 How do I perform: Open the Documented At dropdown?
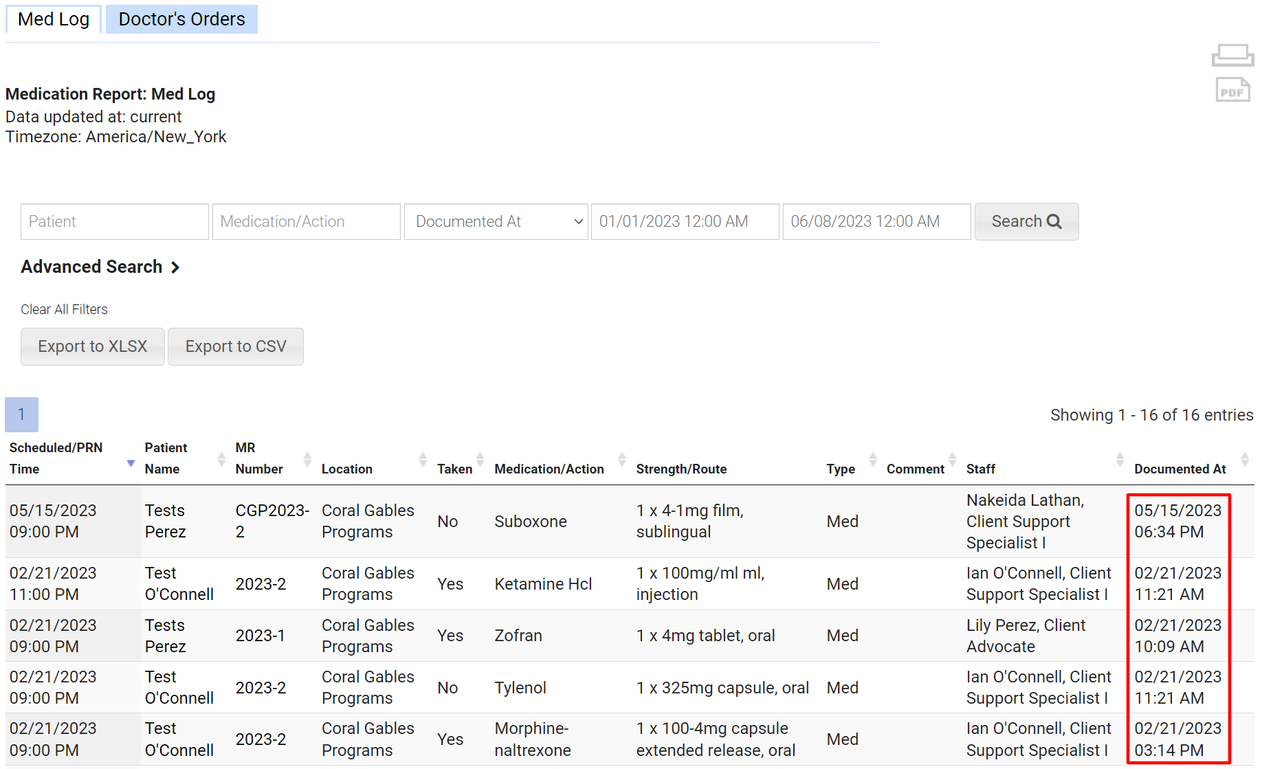click(496, 221)
